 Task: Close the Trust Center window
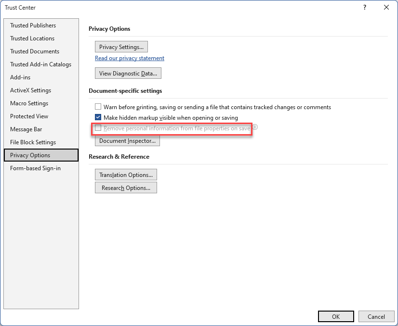386,7
